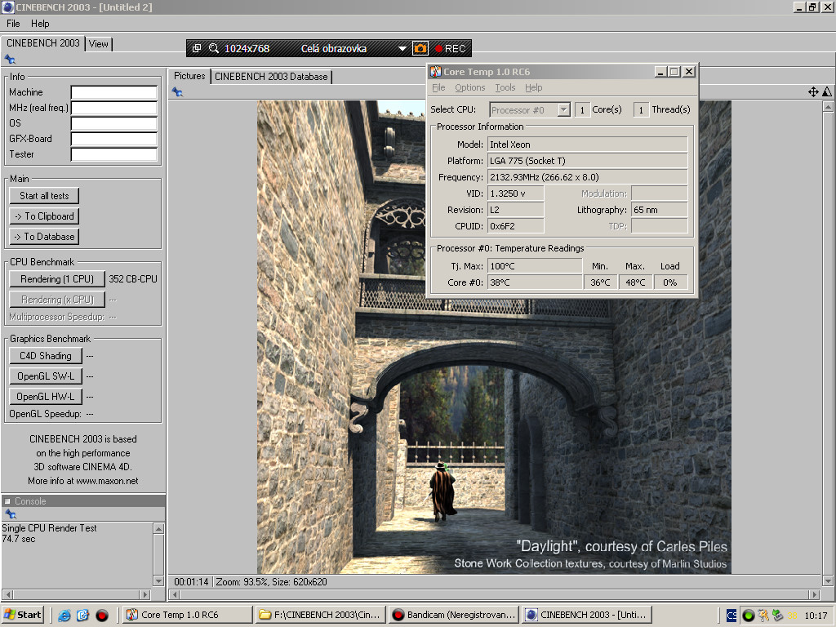Click the Frequency 2132.93MHz value

[x=588, y=177]
